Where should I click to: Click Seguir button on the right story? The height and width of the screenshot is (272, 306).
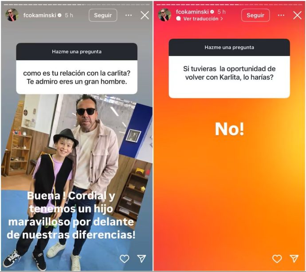pyautogui.click(x=255, y=15)
